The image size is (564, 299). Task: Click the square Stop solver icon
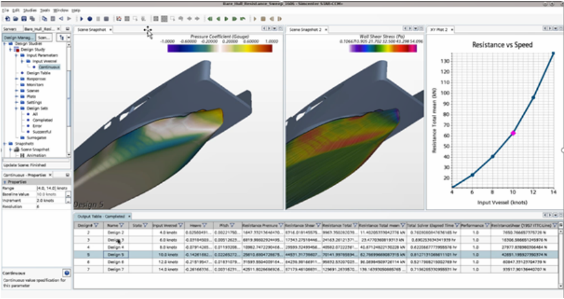point(107,19)
